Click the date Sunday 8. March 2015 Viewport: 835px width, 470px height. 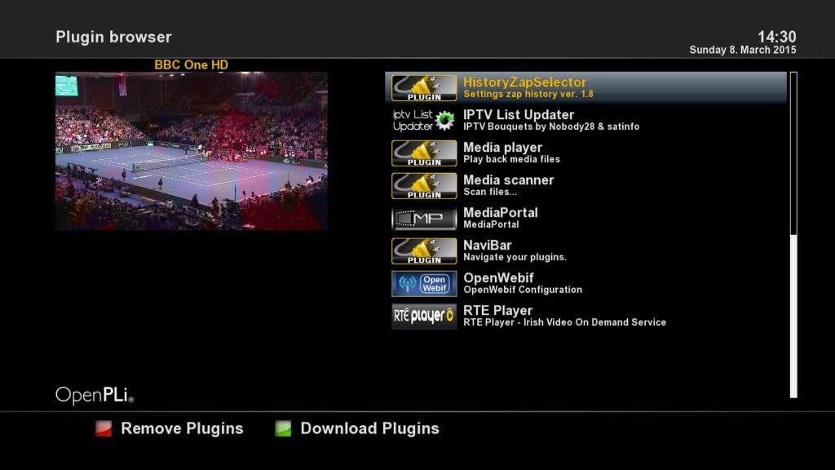pyautogui.click(x=742, y=50)
